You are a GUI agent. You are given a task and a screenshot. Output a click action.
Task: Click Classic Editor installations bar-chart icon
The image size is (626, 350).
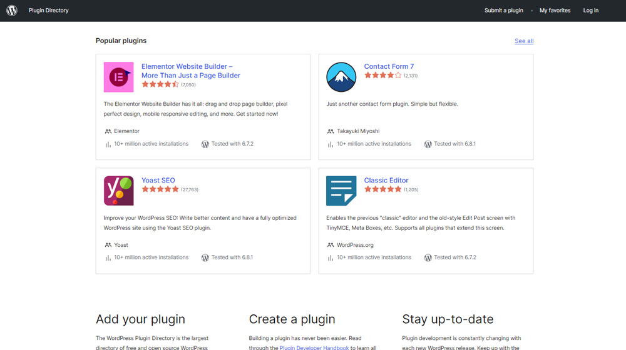pyautogui.click(x=330, y=258)
